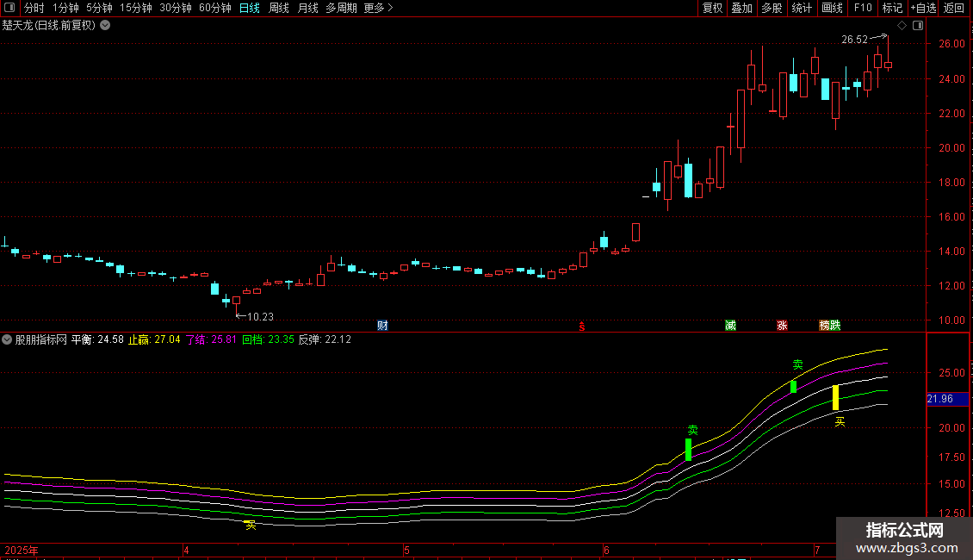Click the 涨 event marker
The image size is (973, 560).
click(782, 326)
